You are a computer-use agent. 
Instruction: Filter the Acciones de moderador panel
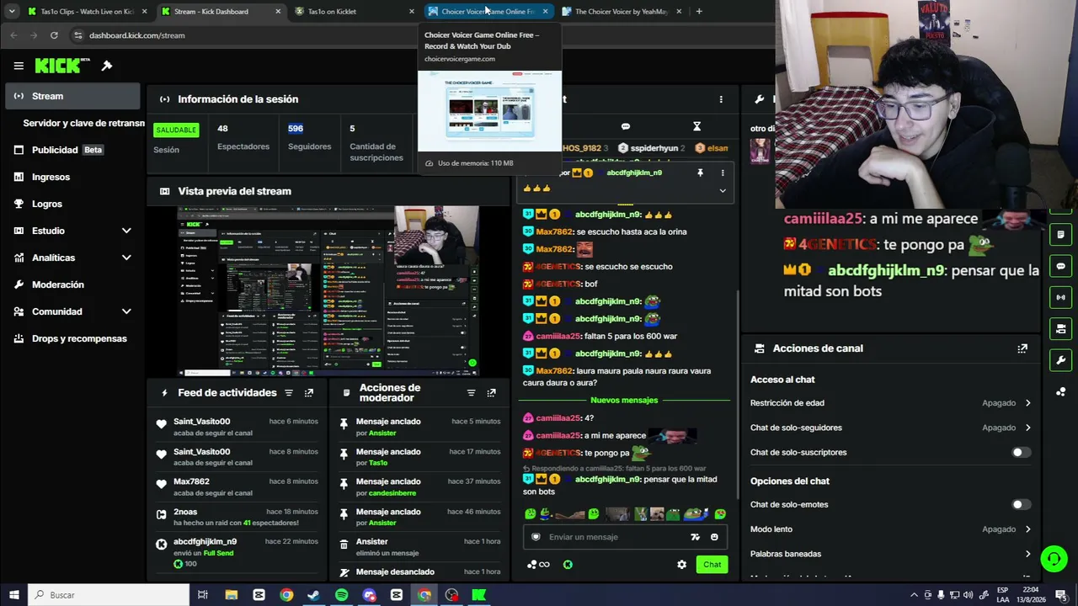[471, 393]
